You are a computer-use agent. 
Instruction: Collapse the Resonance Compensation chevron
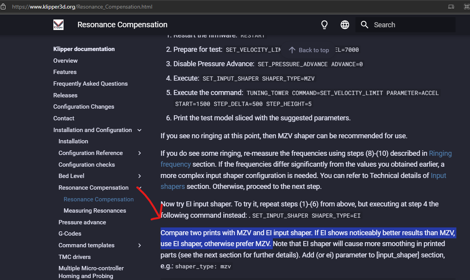(140, 188)
